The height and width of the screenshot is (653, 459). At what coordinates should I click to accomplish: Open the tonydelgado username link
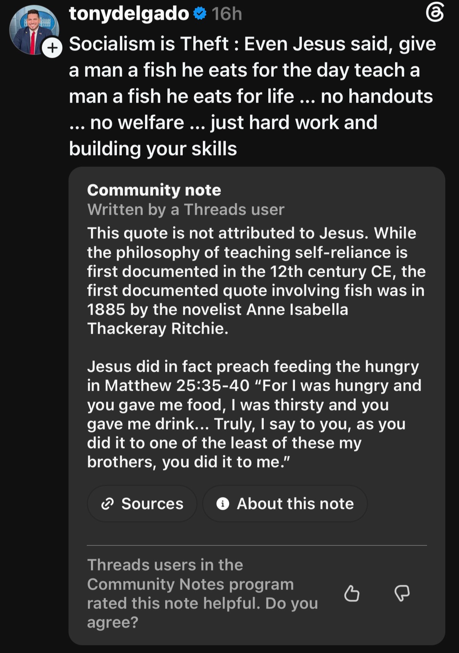(x=129, y=14)
